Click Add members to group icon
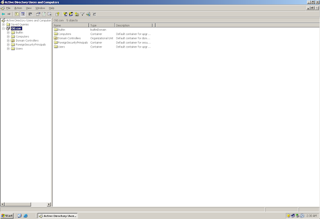 tap(94, 14)
